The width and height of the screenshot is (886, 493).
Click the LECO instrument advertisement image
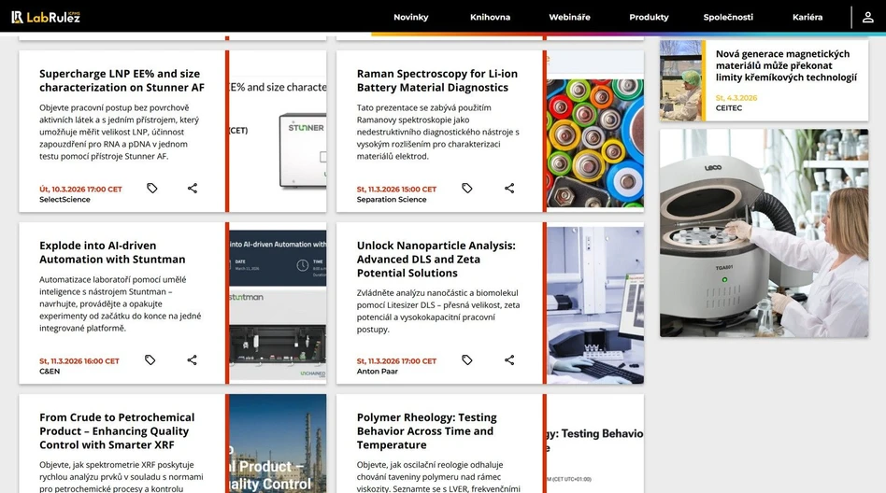pos(764,233)
